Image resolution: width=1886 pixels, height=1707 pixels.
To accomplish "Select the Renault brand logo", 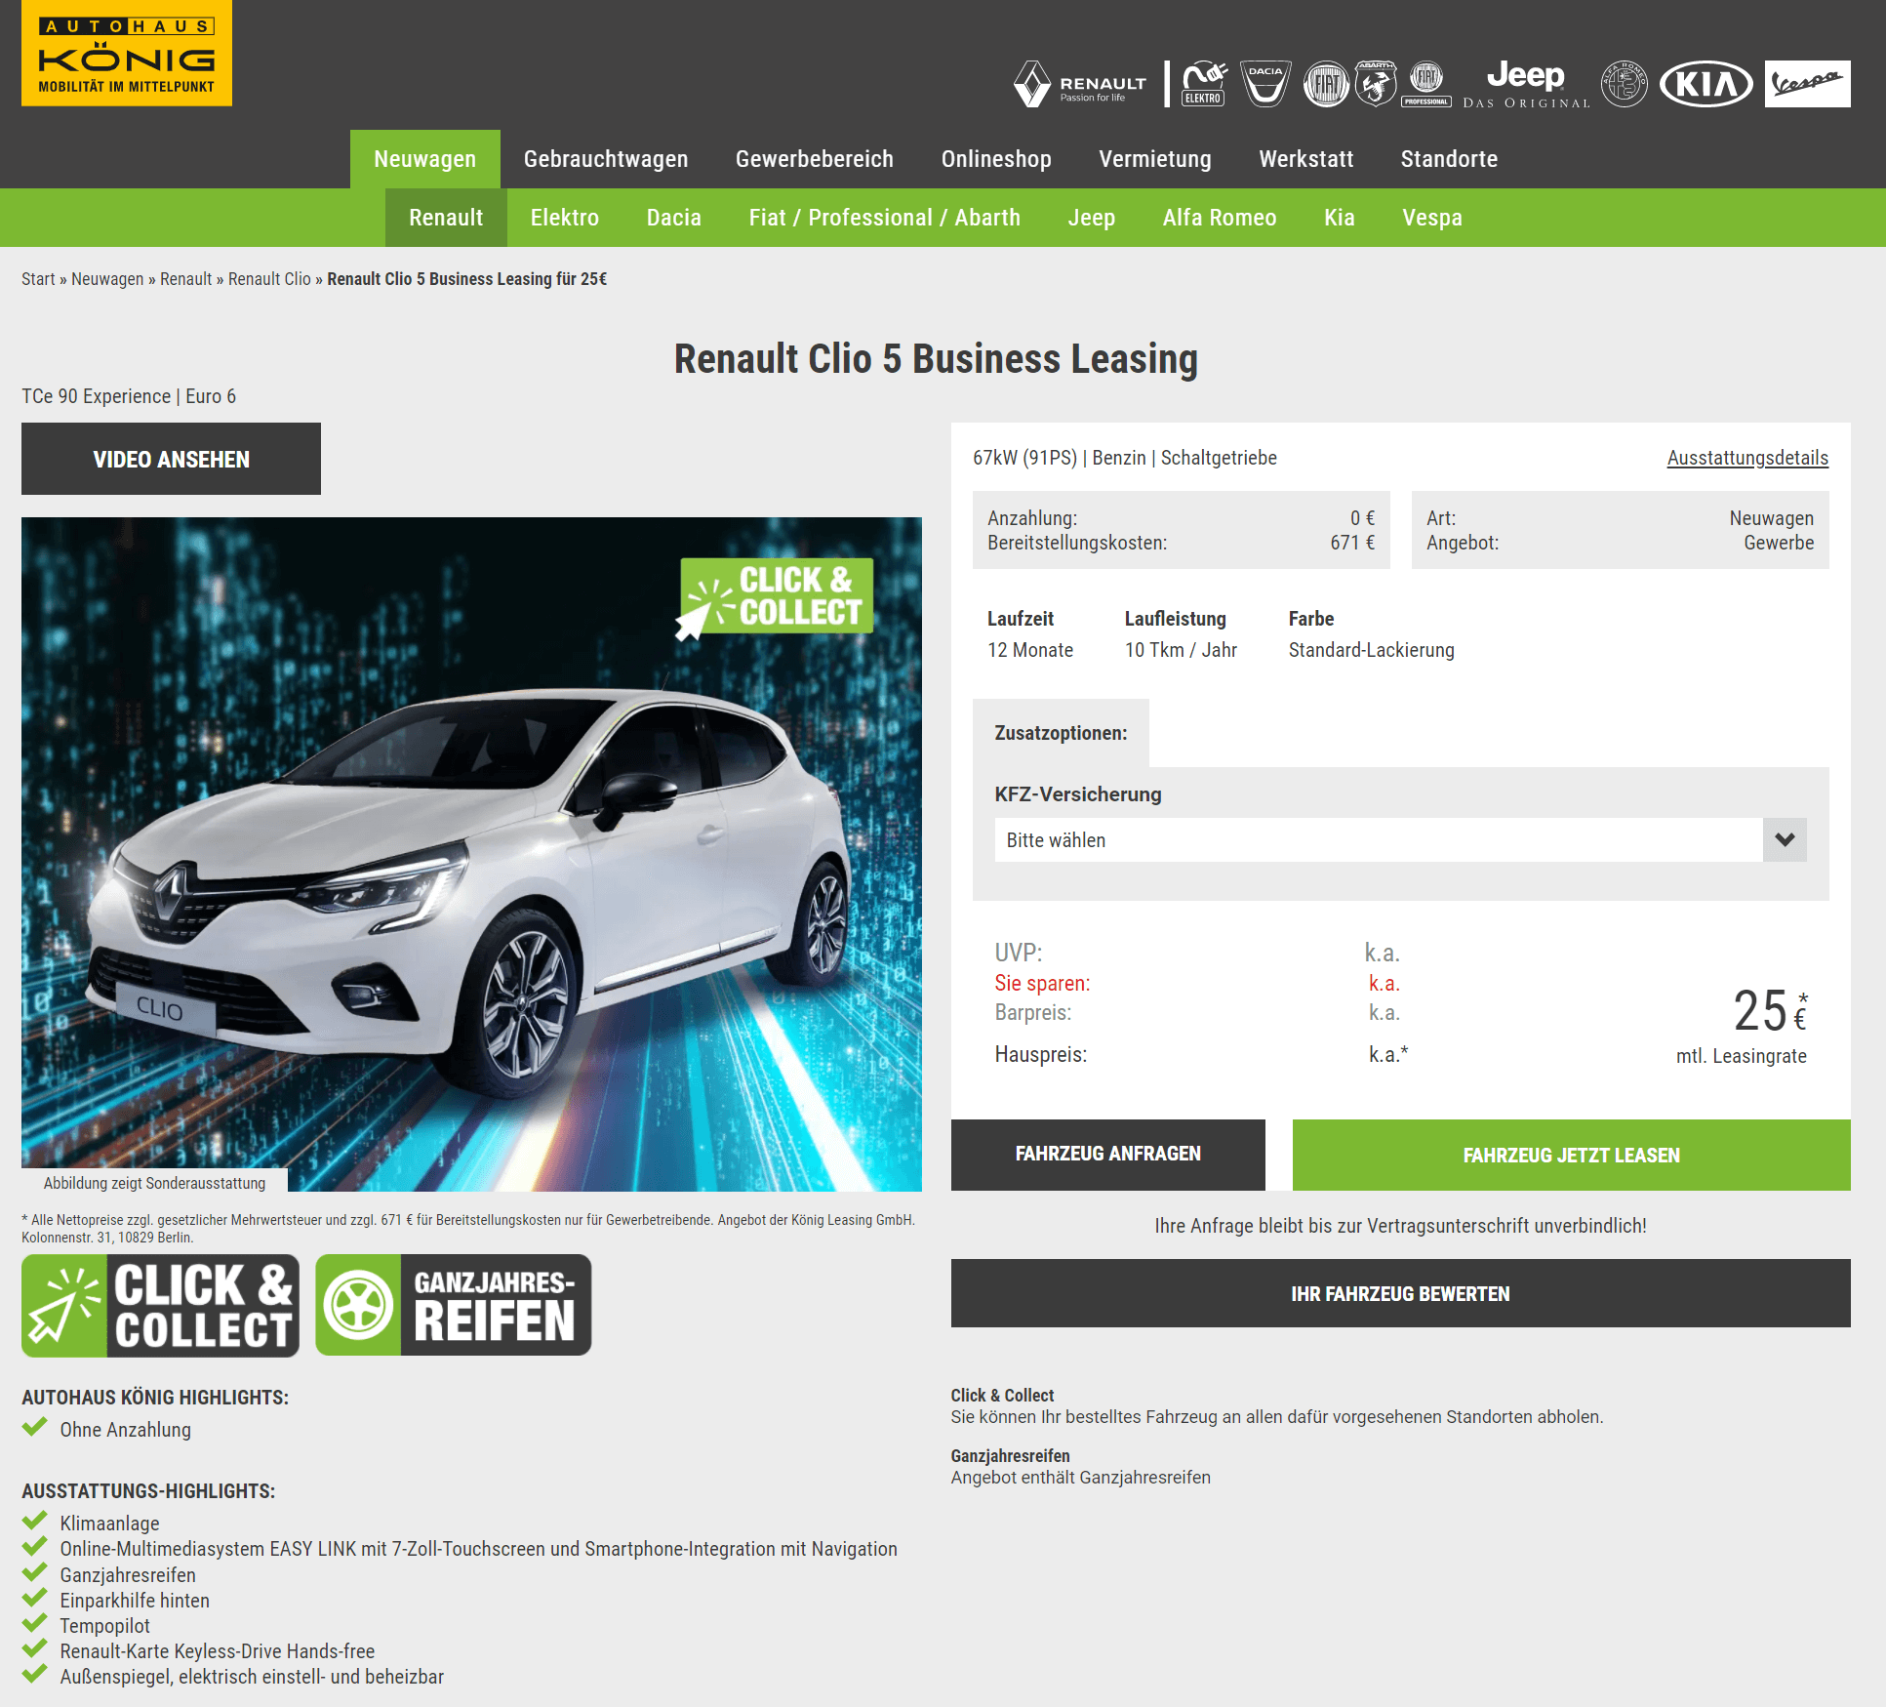I will tap(1080, 84).
